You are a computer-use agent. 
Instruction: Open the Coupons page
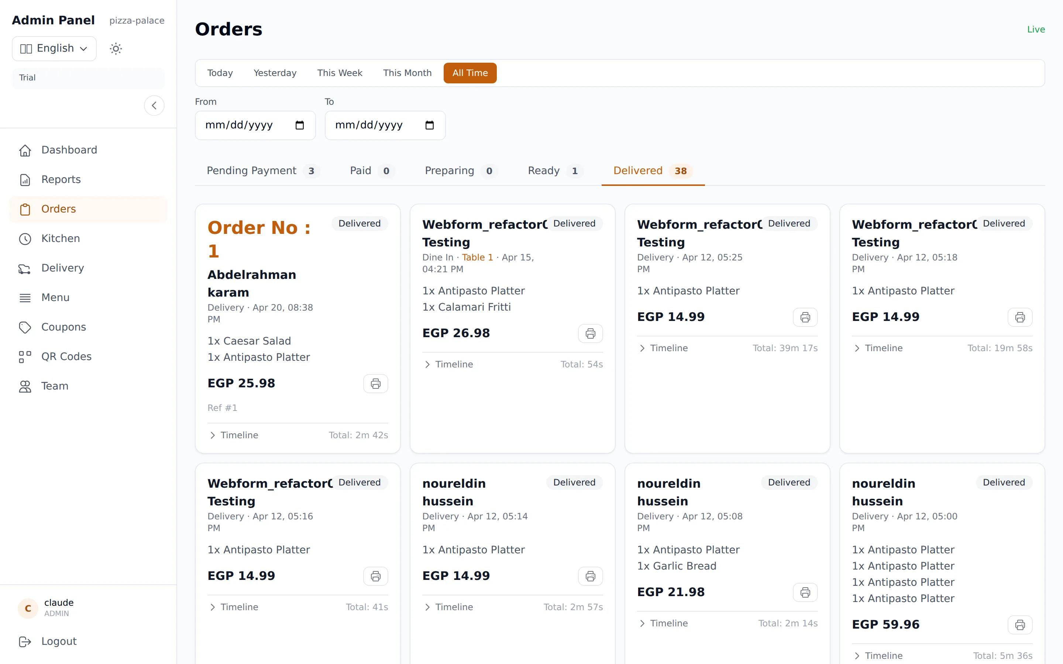(88, 327)
